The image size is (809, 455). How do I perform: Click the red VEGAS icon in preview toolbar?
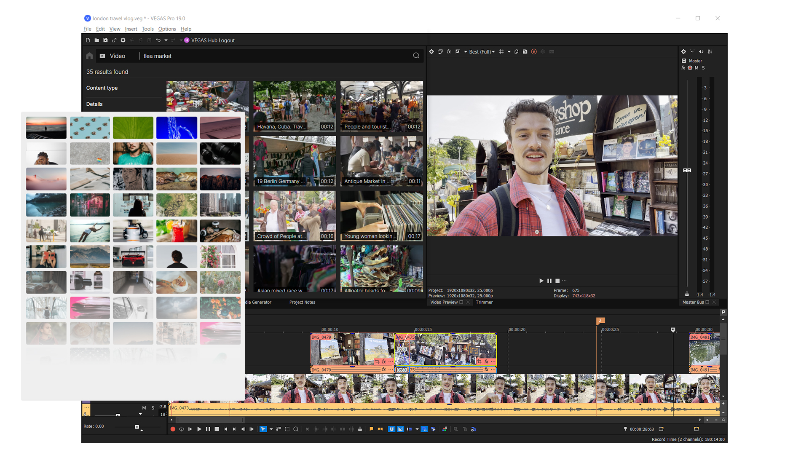click(x=534, y=52)
